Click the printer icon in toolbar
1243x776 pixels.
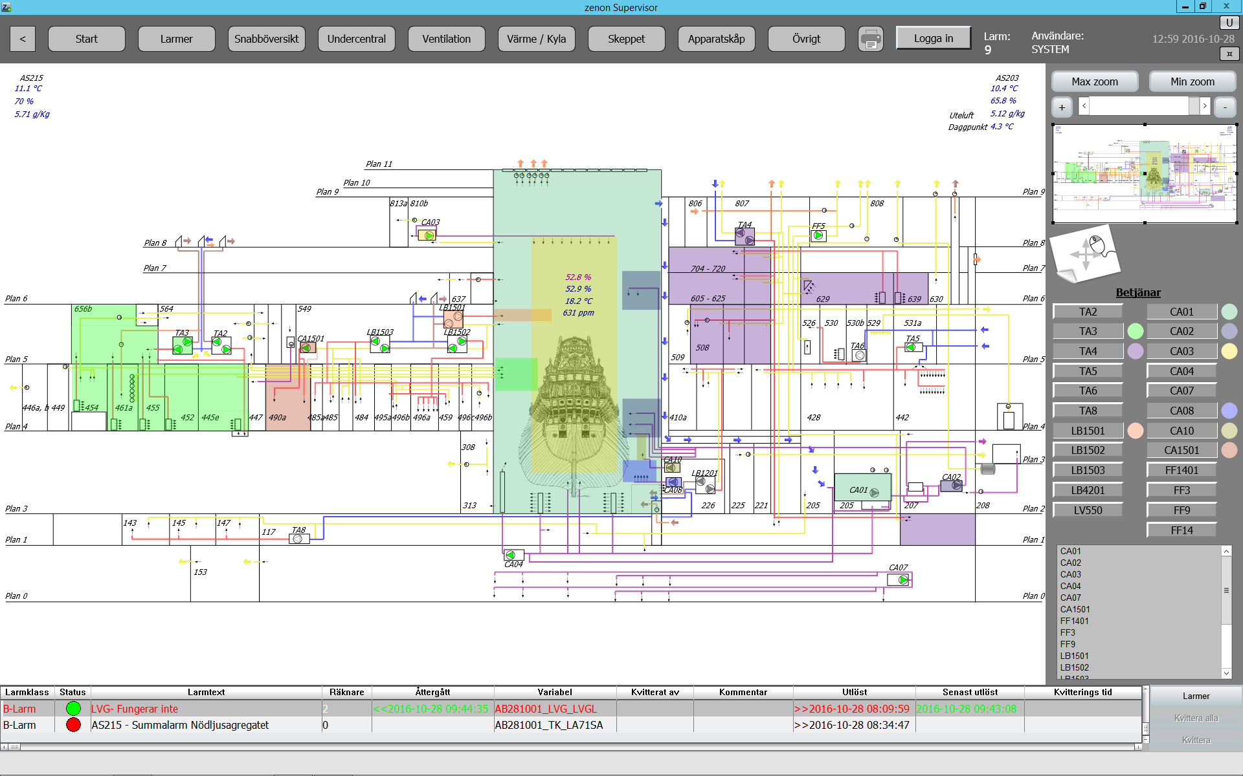[870, 39]
